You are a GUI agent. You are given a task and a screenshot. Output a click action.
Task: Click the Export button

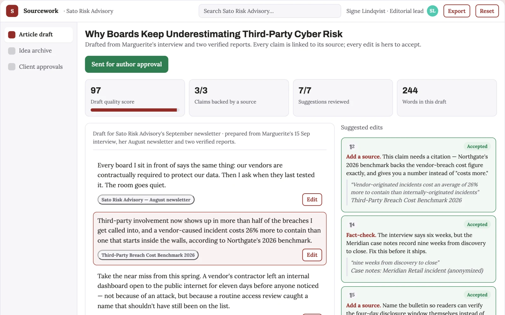click(x=457, y=11)
